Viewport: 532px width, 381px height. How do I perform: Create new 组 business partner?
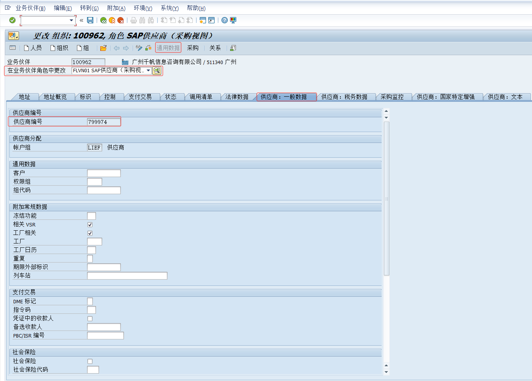click(83, 48)
